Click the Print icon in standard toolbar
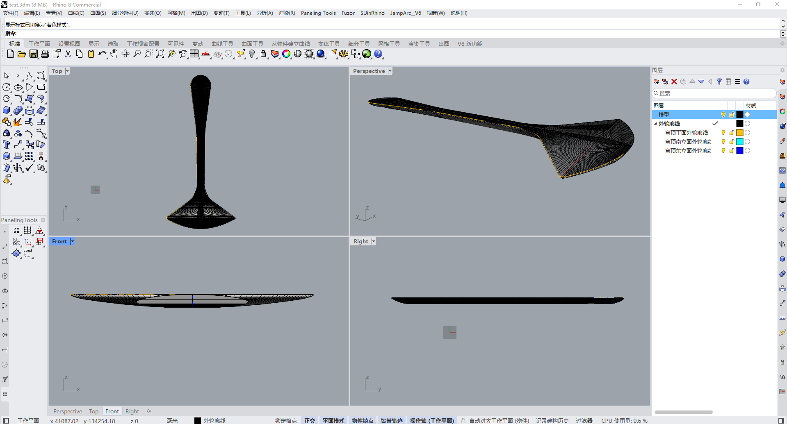Screen dimensions: 787x424 click(45, 54)
